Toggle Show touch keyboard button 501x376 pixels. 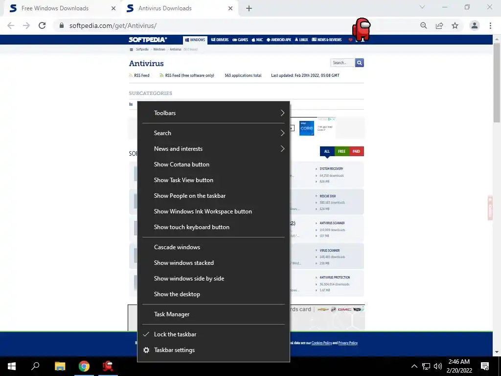213,227
